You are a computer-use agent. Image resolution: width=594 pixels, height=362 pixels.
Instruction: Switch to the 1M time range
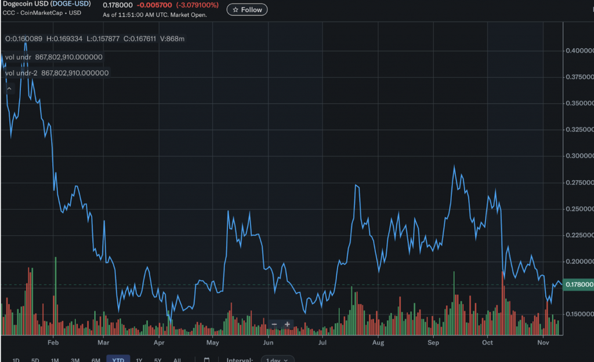pos(55,360)
